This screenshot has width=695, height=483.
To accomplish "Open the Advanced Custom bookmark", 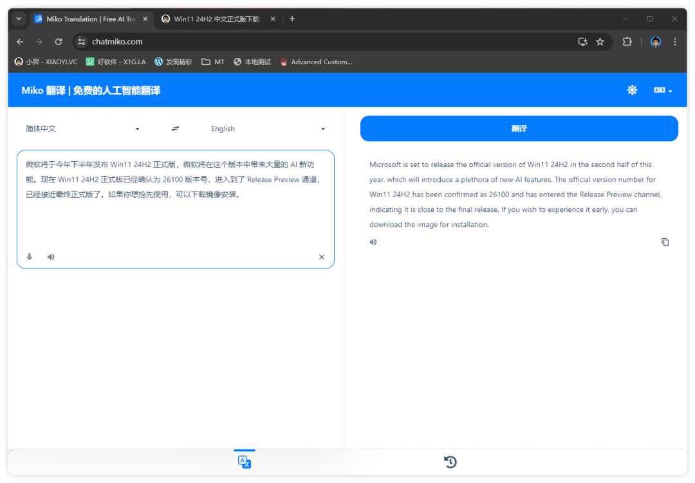I will 317,62.
